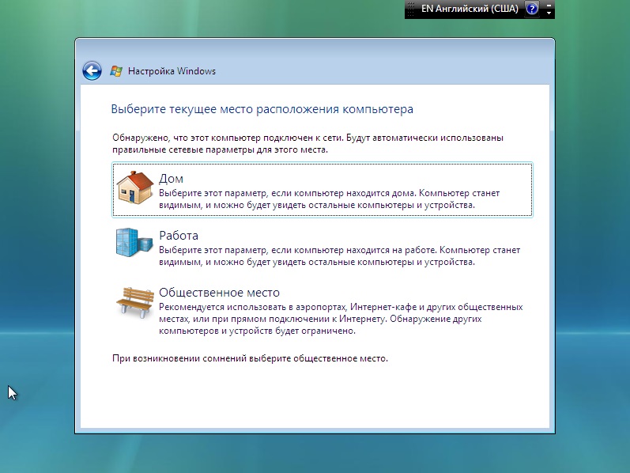
Task: Select the Дом network location heading
Action: pyautogui.click(x=172, y=179)
